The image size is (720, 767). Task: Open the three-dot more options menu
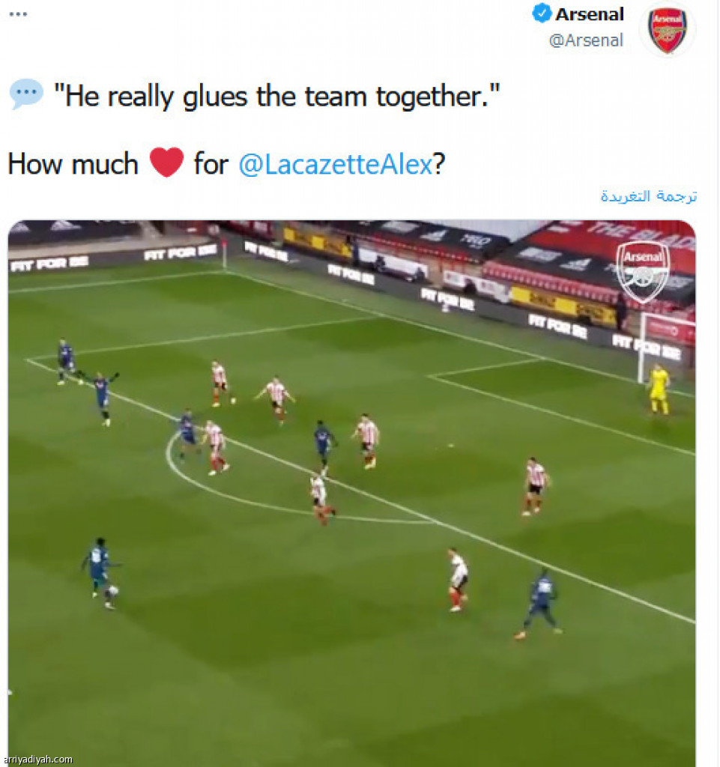point(18,13)
